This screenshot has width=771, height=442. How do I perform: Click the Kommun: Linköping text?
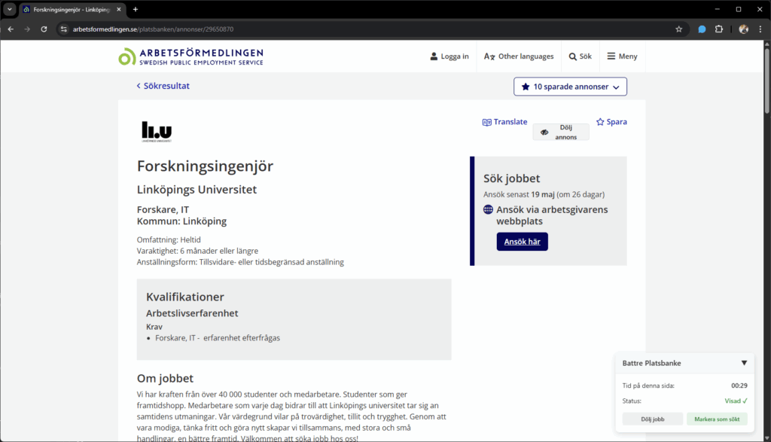click(181, 221)
